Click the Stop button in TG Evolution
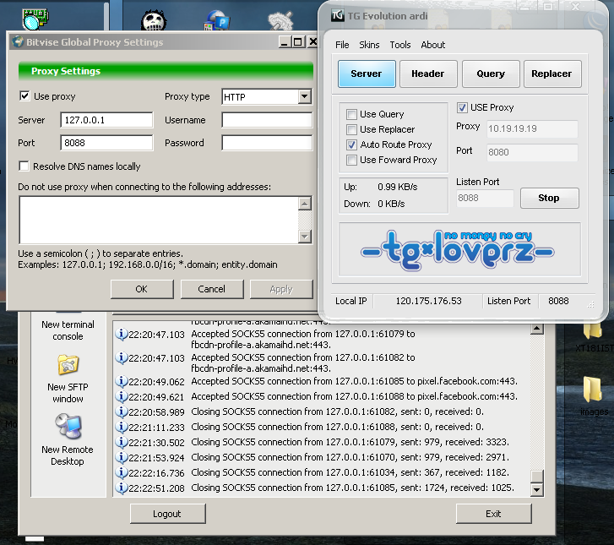 click(549, 198)
